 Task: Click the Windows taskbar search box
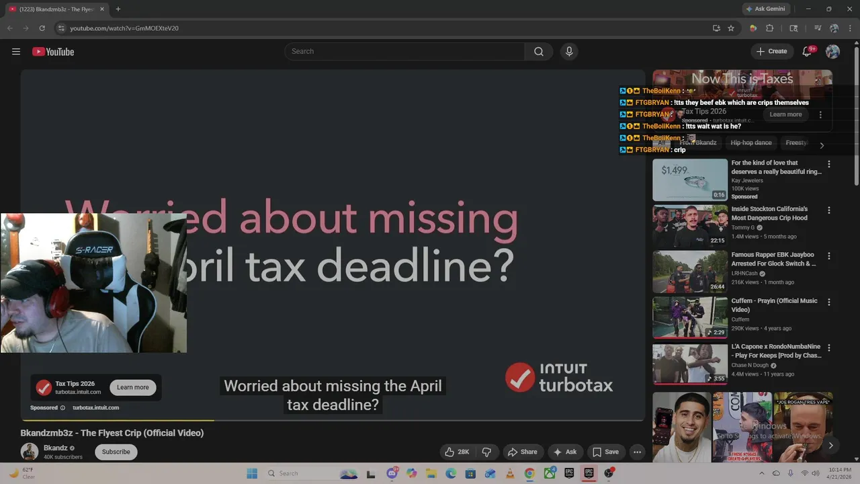click(x=312, y=473)
